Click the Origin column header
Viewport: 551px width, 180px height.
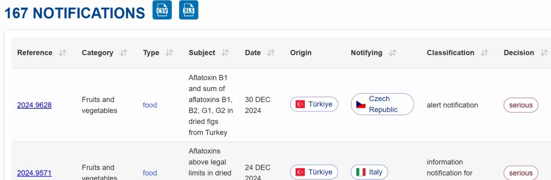pos(300,53)
